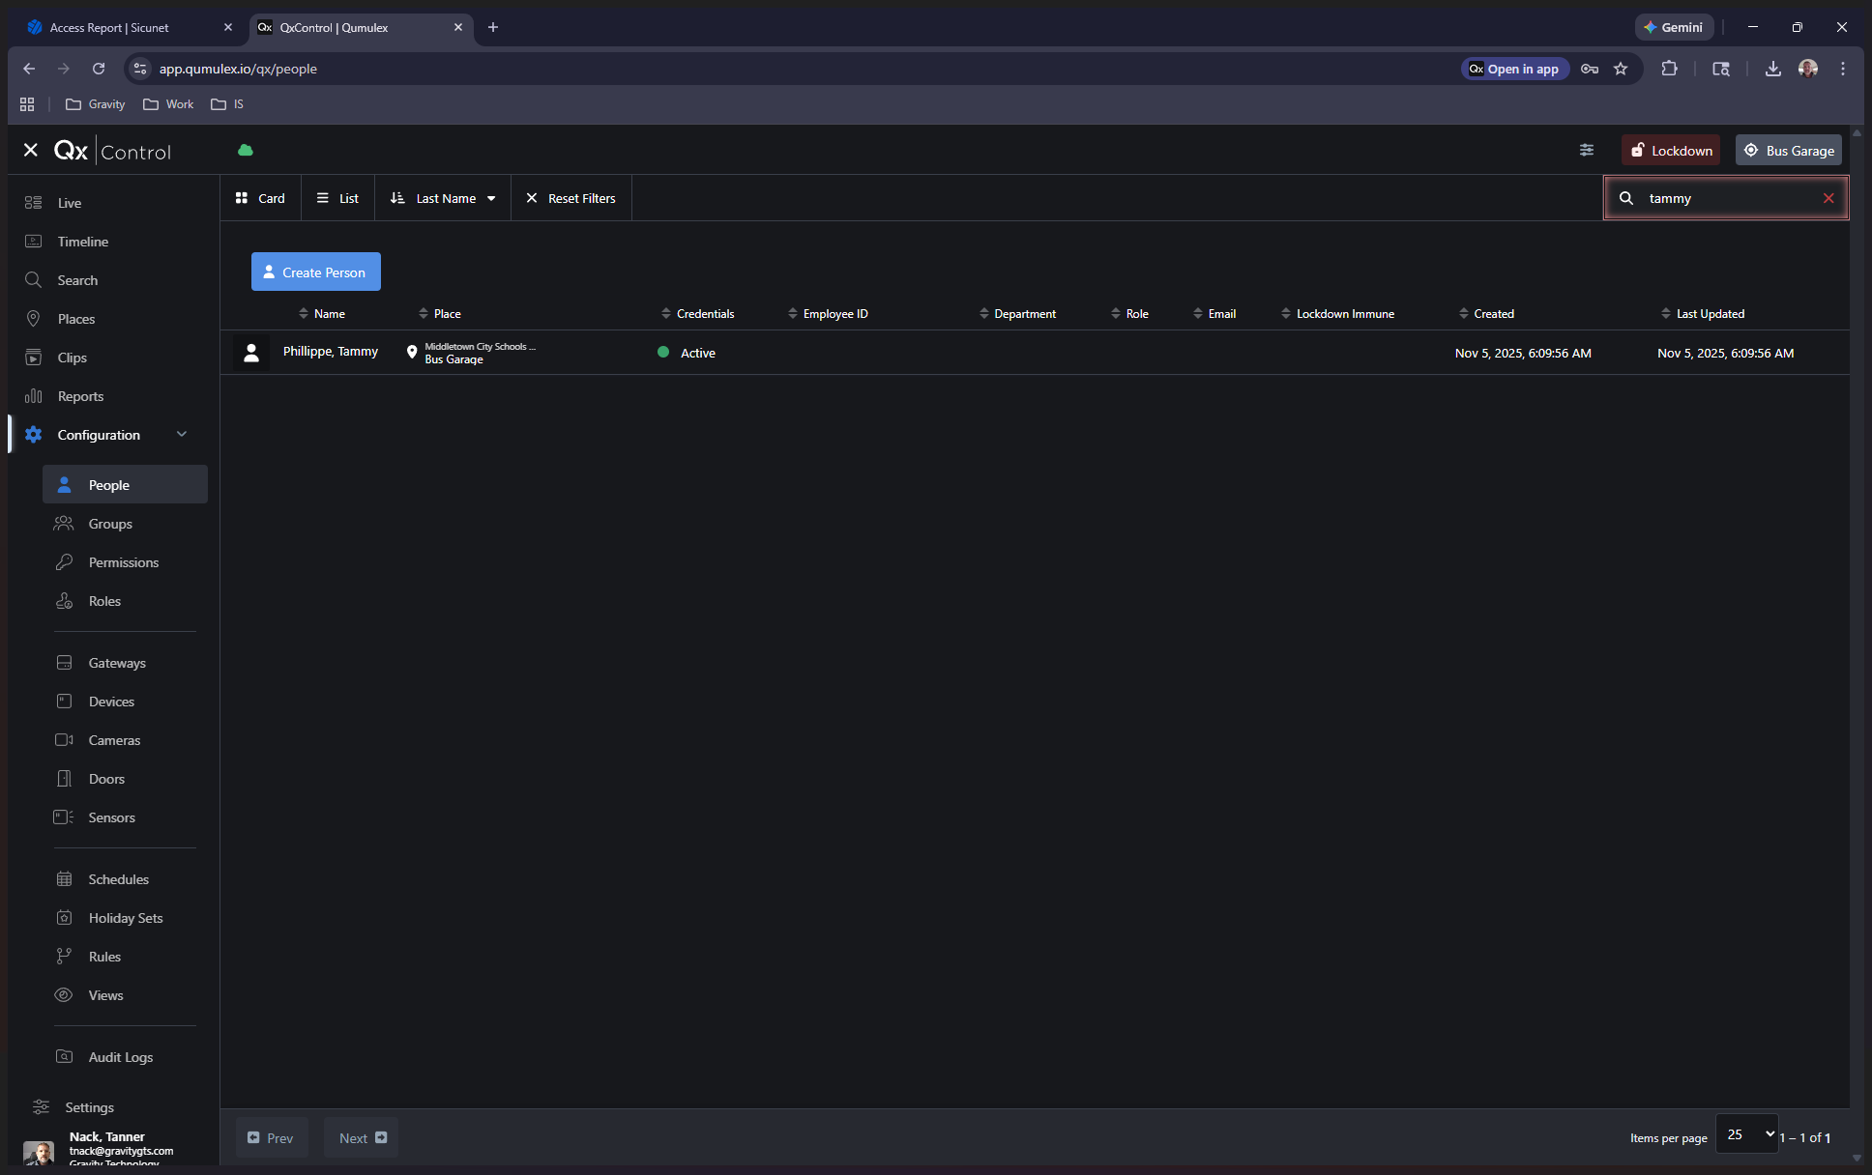Open the Audit Logs page

pos(120,1057)
